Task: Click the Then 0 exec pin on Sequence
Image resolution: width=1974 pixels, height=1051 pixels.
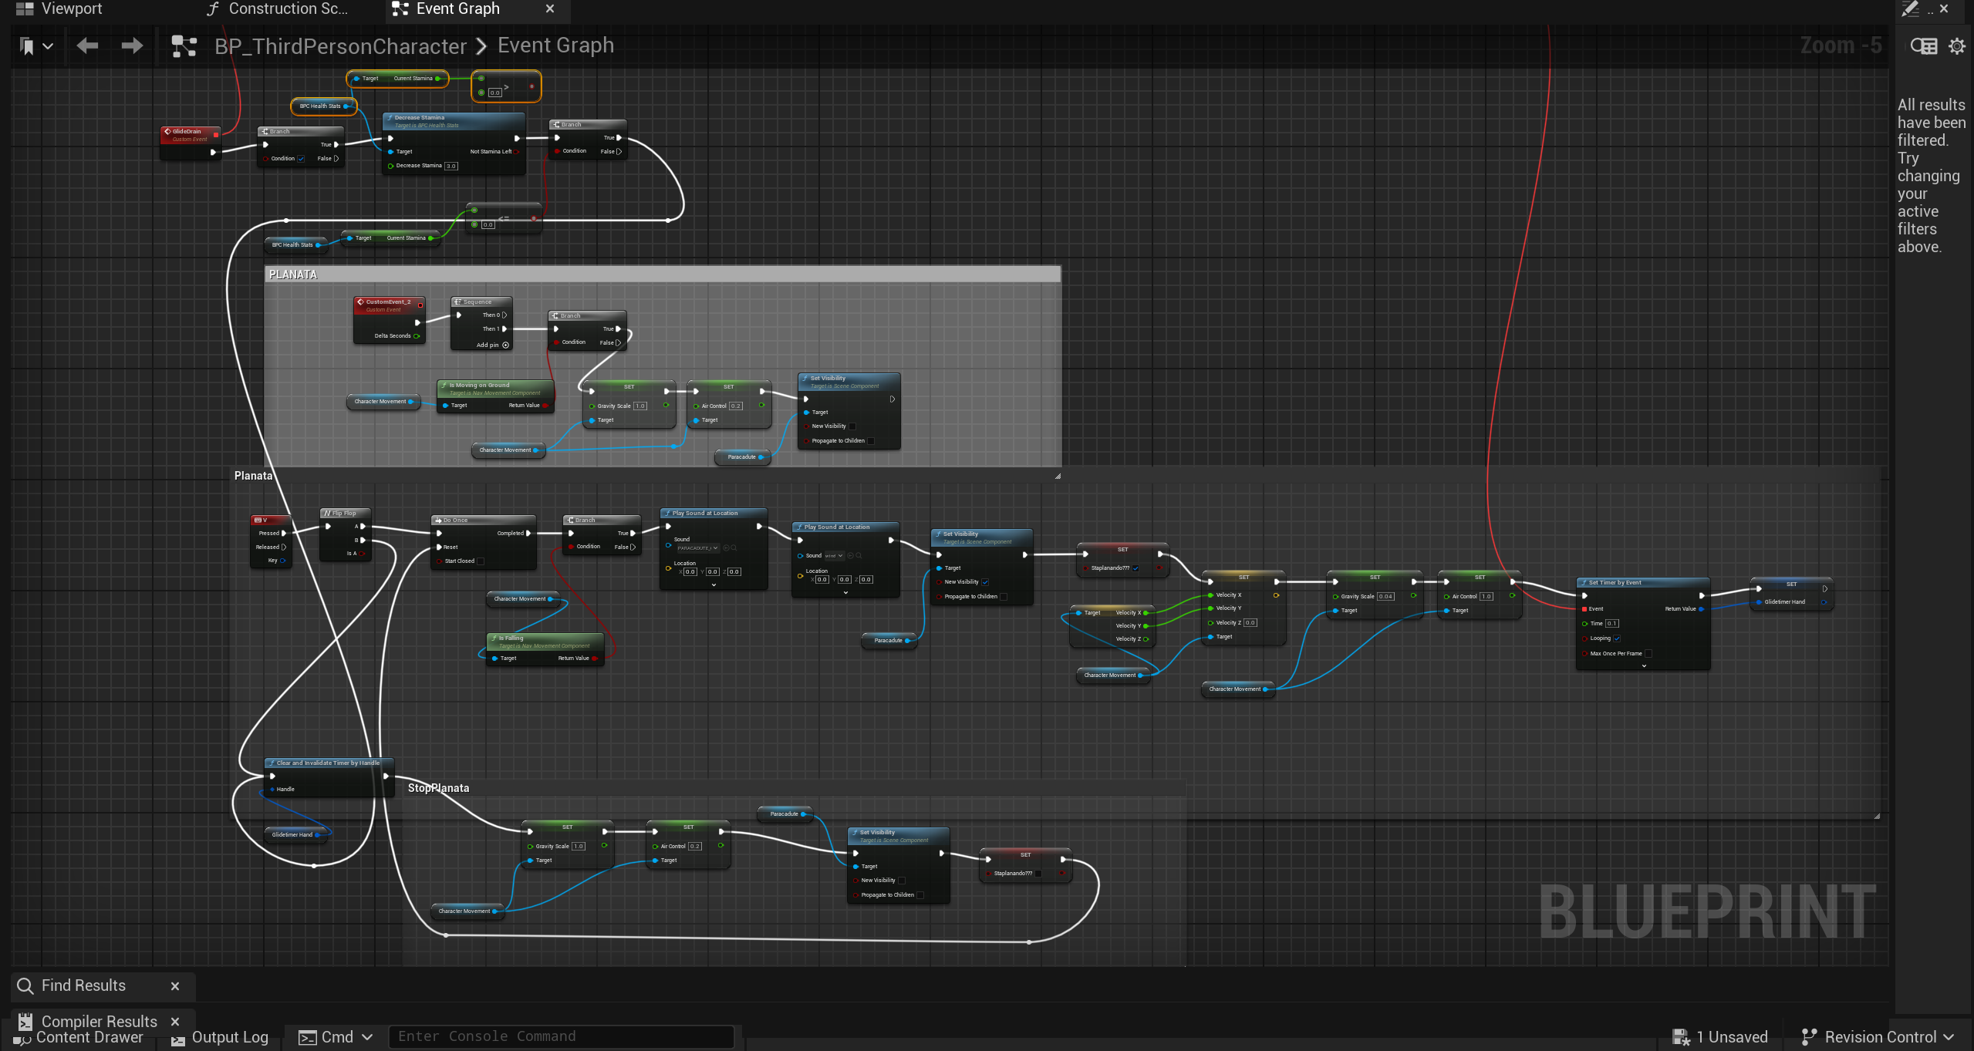Action: 504,315
